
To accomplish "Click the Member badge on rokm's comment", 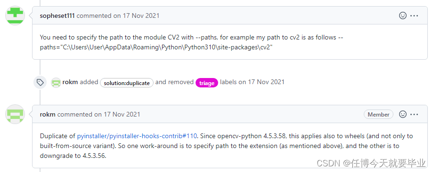I will [x=378, y=114].
